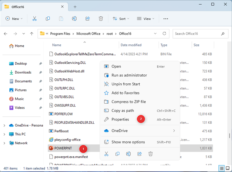Open recent locations dropdown arrow
Image resolution: width=232 pixels, height=172 pixels.
pyautogui.click(x=24, y=34)
